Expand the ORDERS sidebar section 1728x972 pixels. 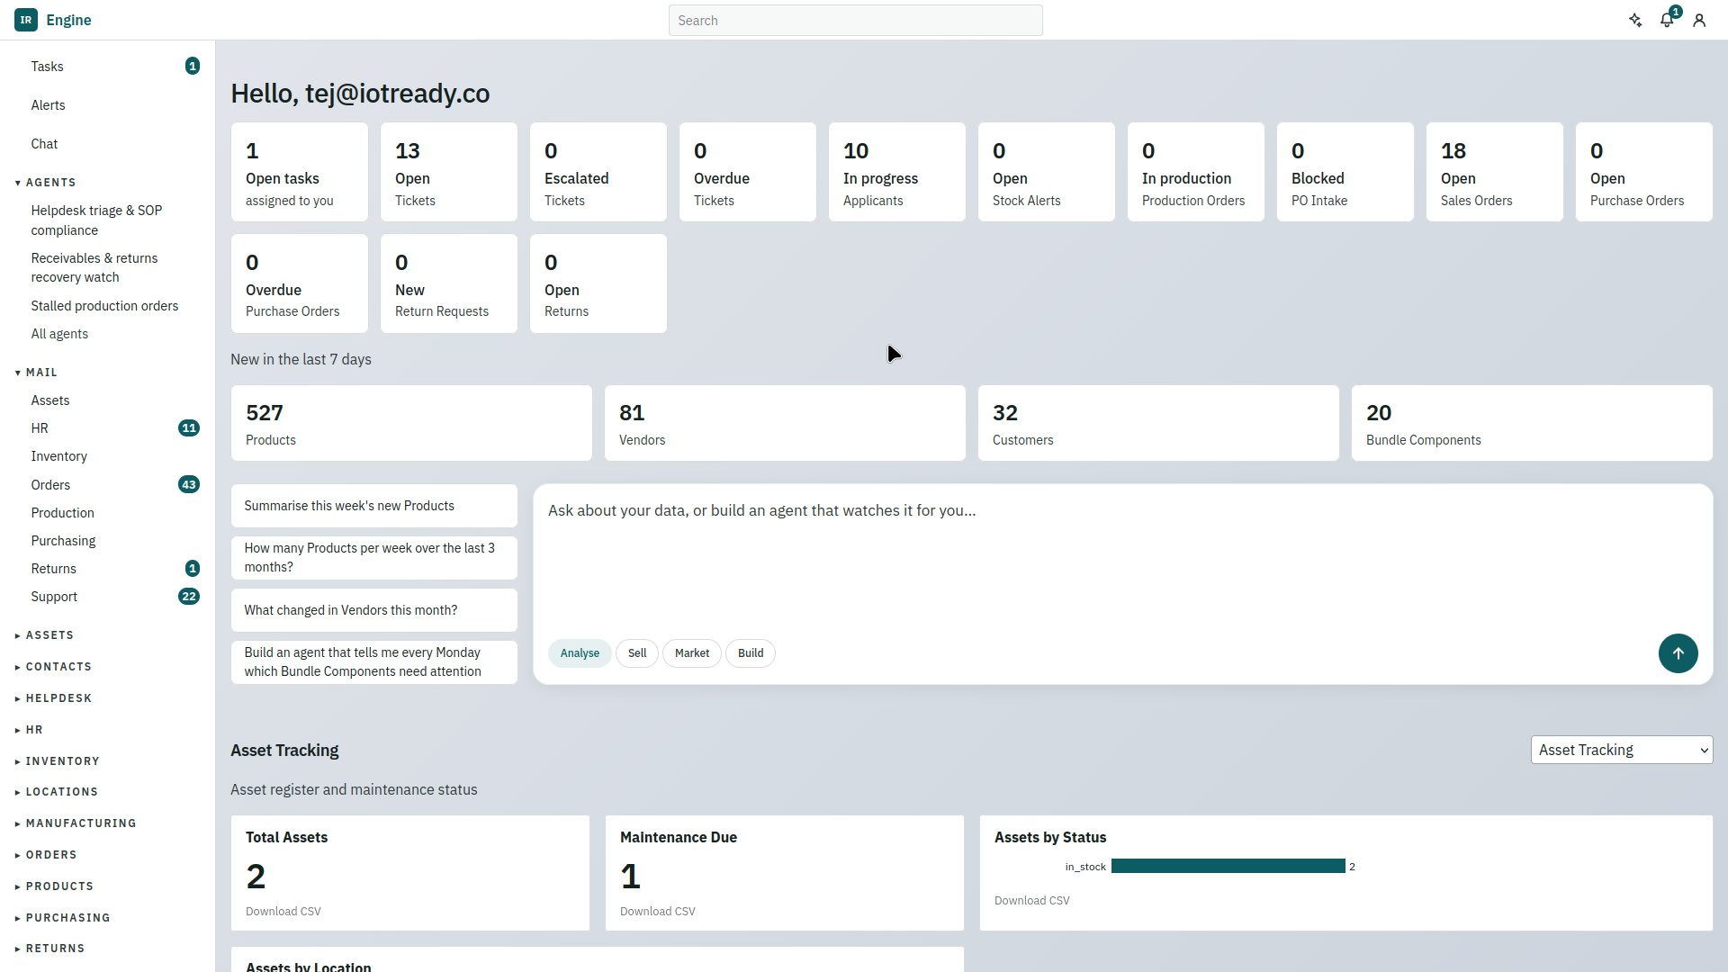pos(46,855)
